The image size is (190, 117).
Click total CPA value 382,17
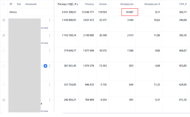tap(183, 12)
